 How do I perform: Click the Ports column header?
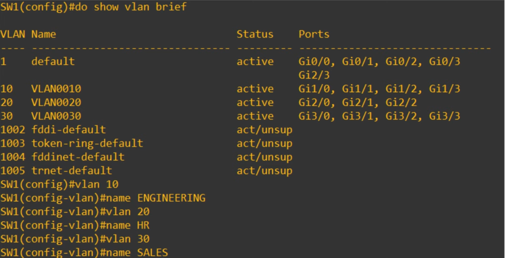coord(314,34)
